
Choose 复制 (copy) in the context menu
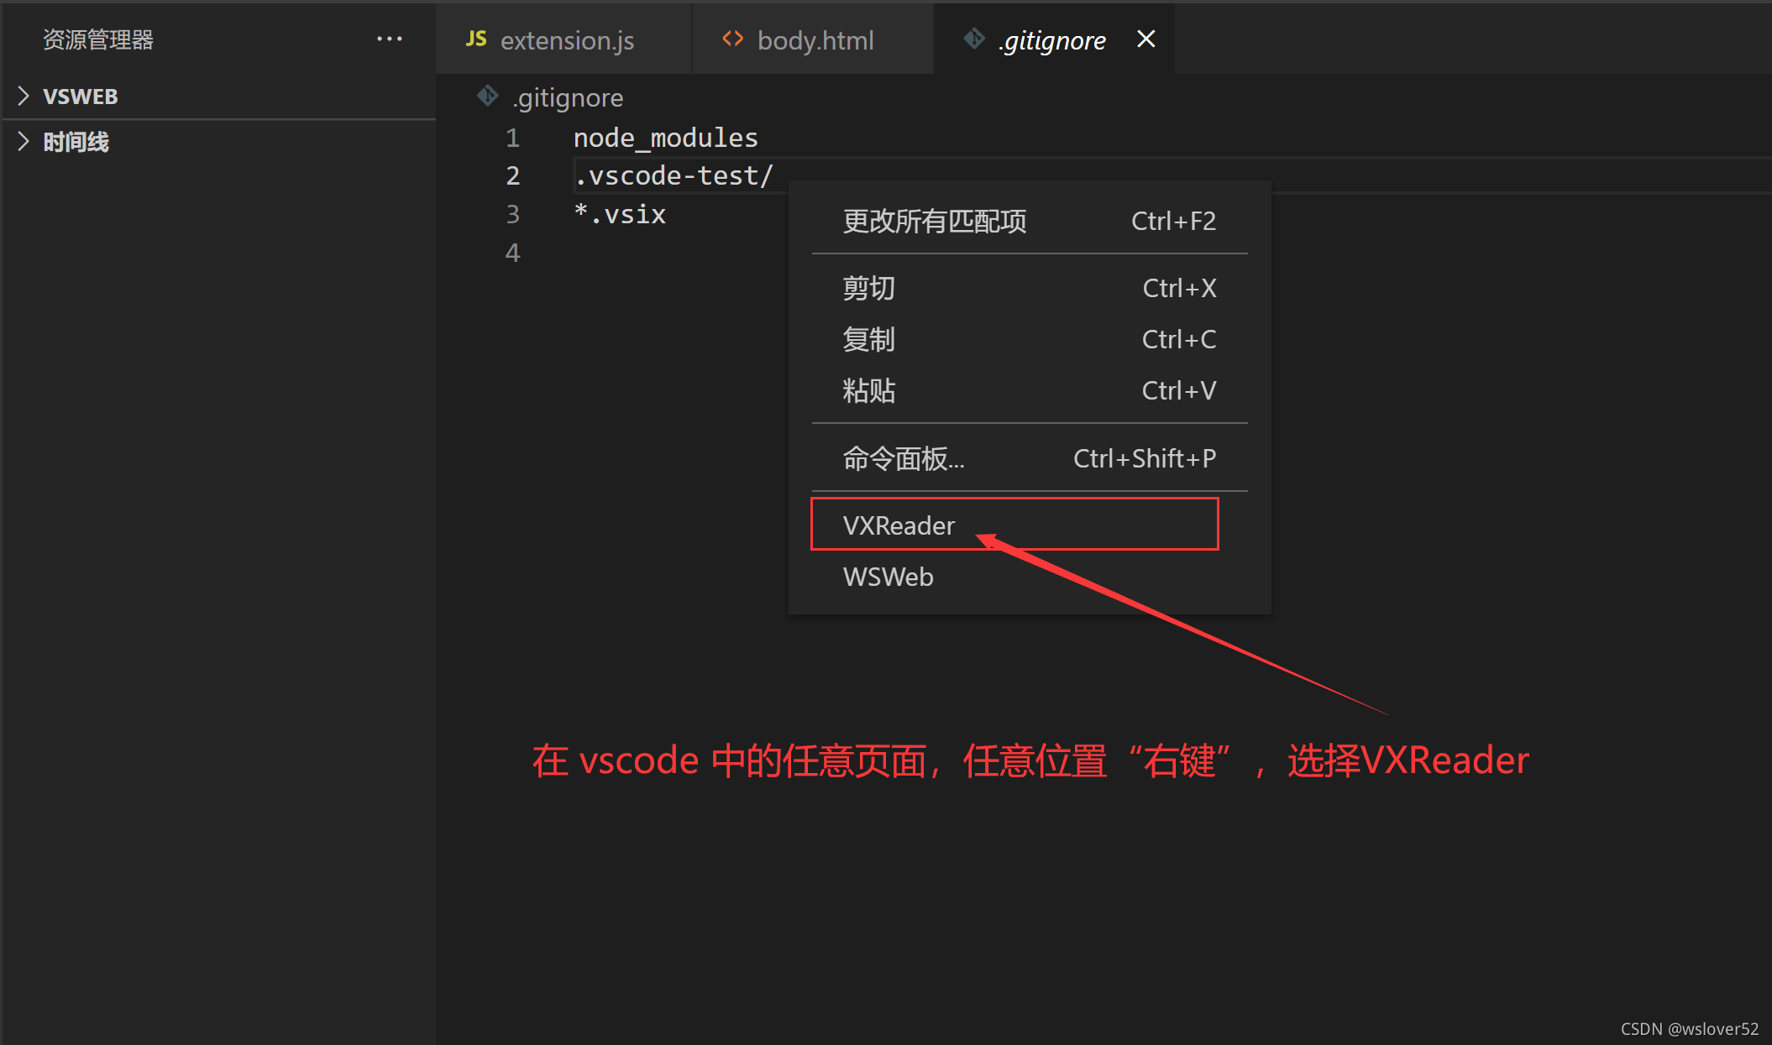(x=868, y=339)
